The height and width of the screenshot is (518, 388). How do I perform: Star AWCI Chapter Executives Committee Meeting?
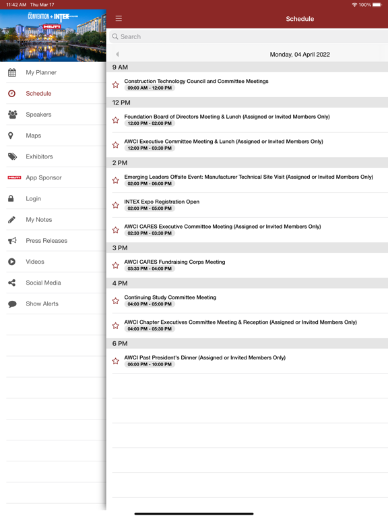(115, 325)
